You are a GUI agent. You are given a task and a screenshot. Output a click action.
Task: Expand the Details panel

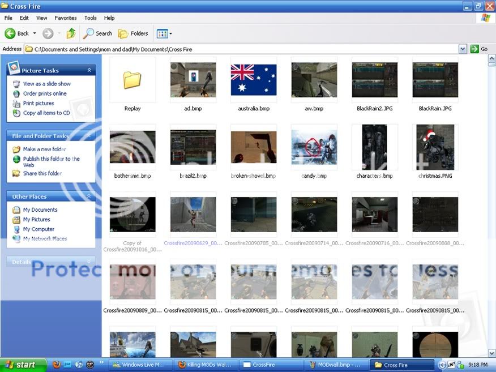coord(88,262)
